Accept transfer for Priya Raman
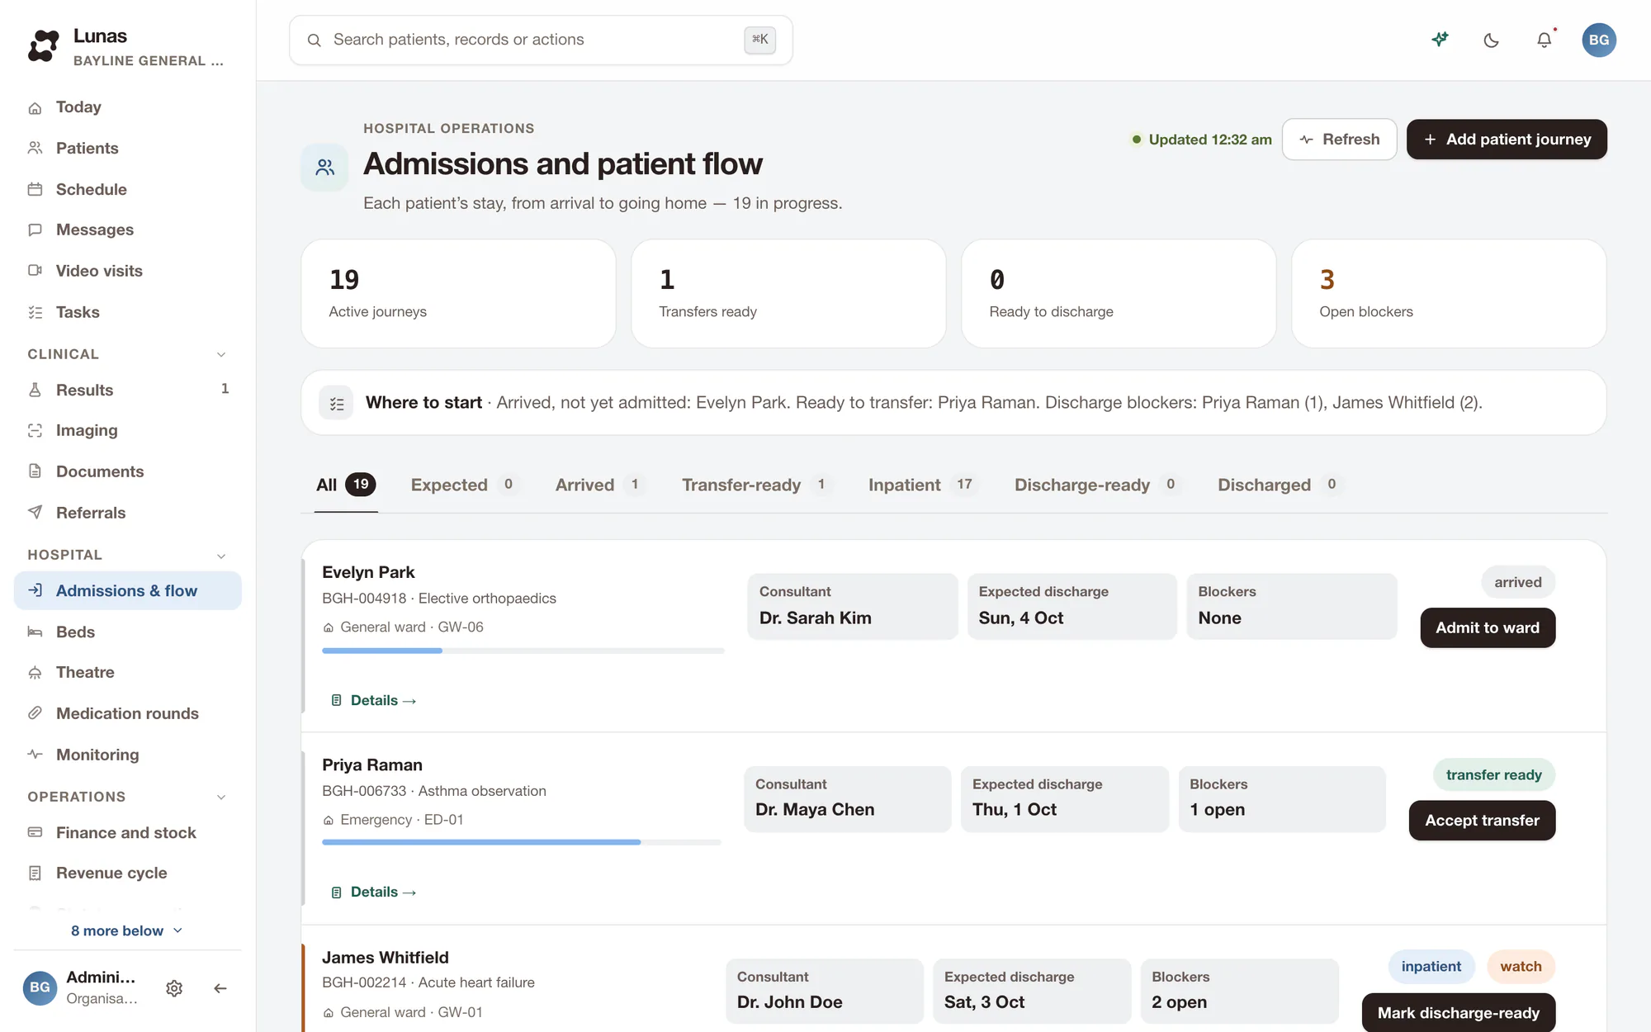This screenshot has width=1651, height=1032. point(1482,821)
